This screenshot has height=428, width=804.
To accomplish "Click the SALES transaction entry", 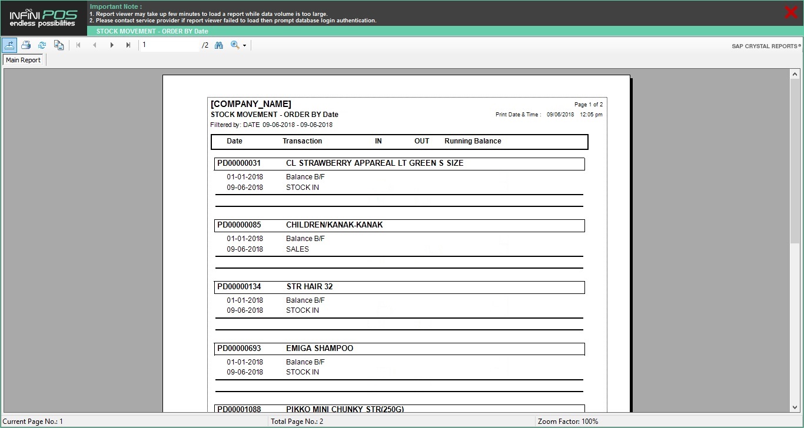I will coord(297,249).
